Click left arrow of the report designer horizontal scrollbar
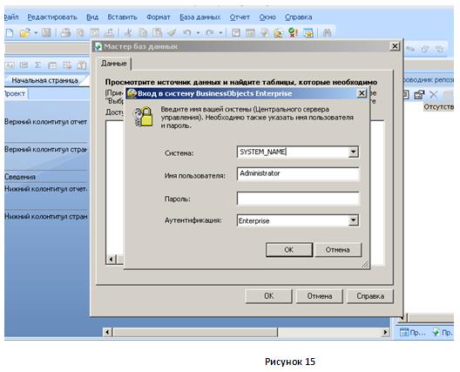This screenshot has height=372, width=460. tap(107, 332)
